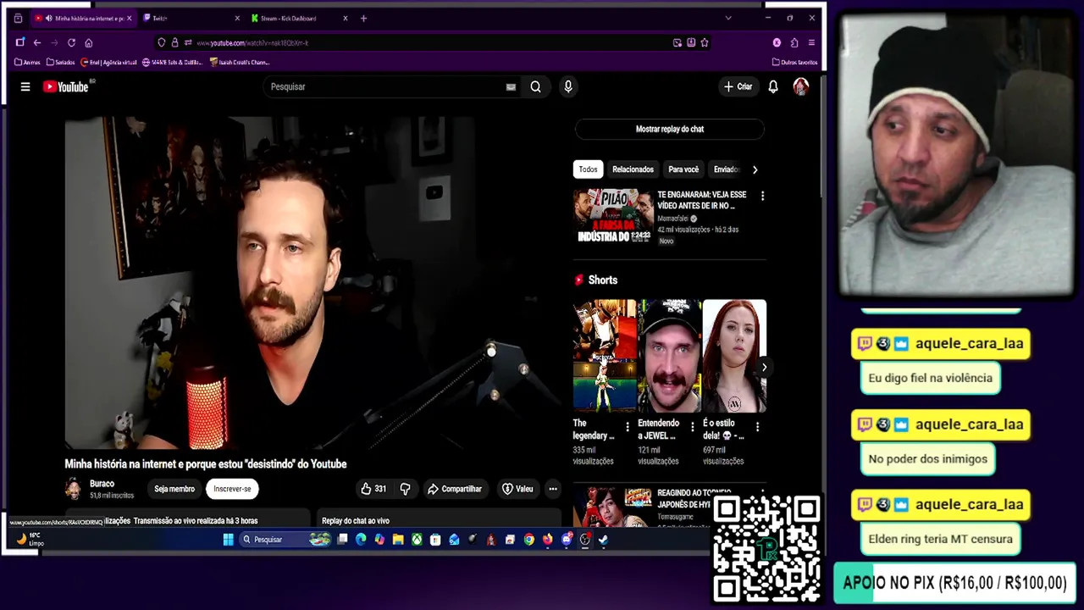Open the more actions ellipsis under video

click(x=552, y=489)
